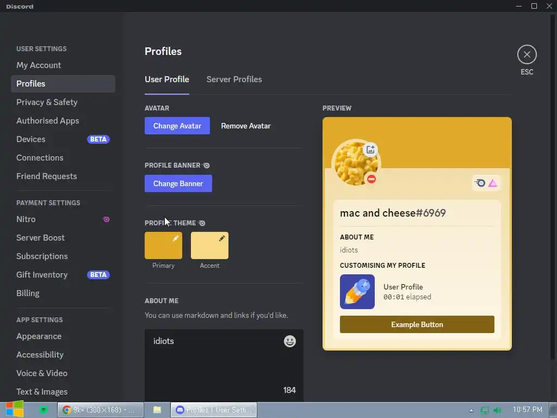Click the BETA badge beside Gift Inventory
Screen dimensions: 557x418
(98, 274)
